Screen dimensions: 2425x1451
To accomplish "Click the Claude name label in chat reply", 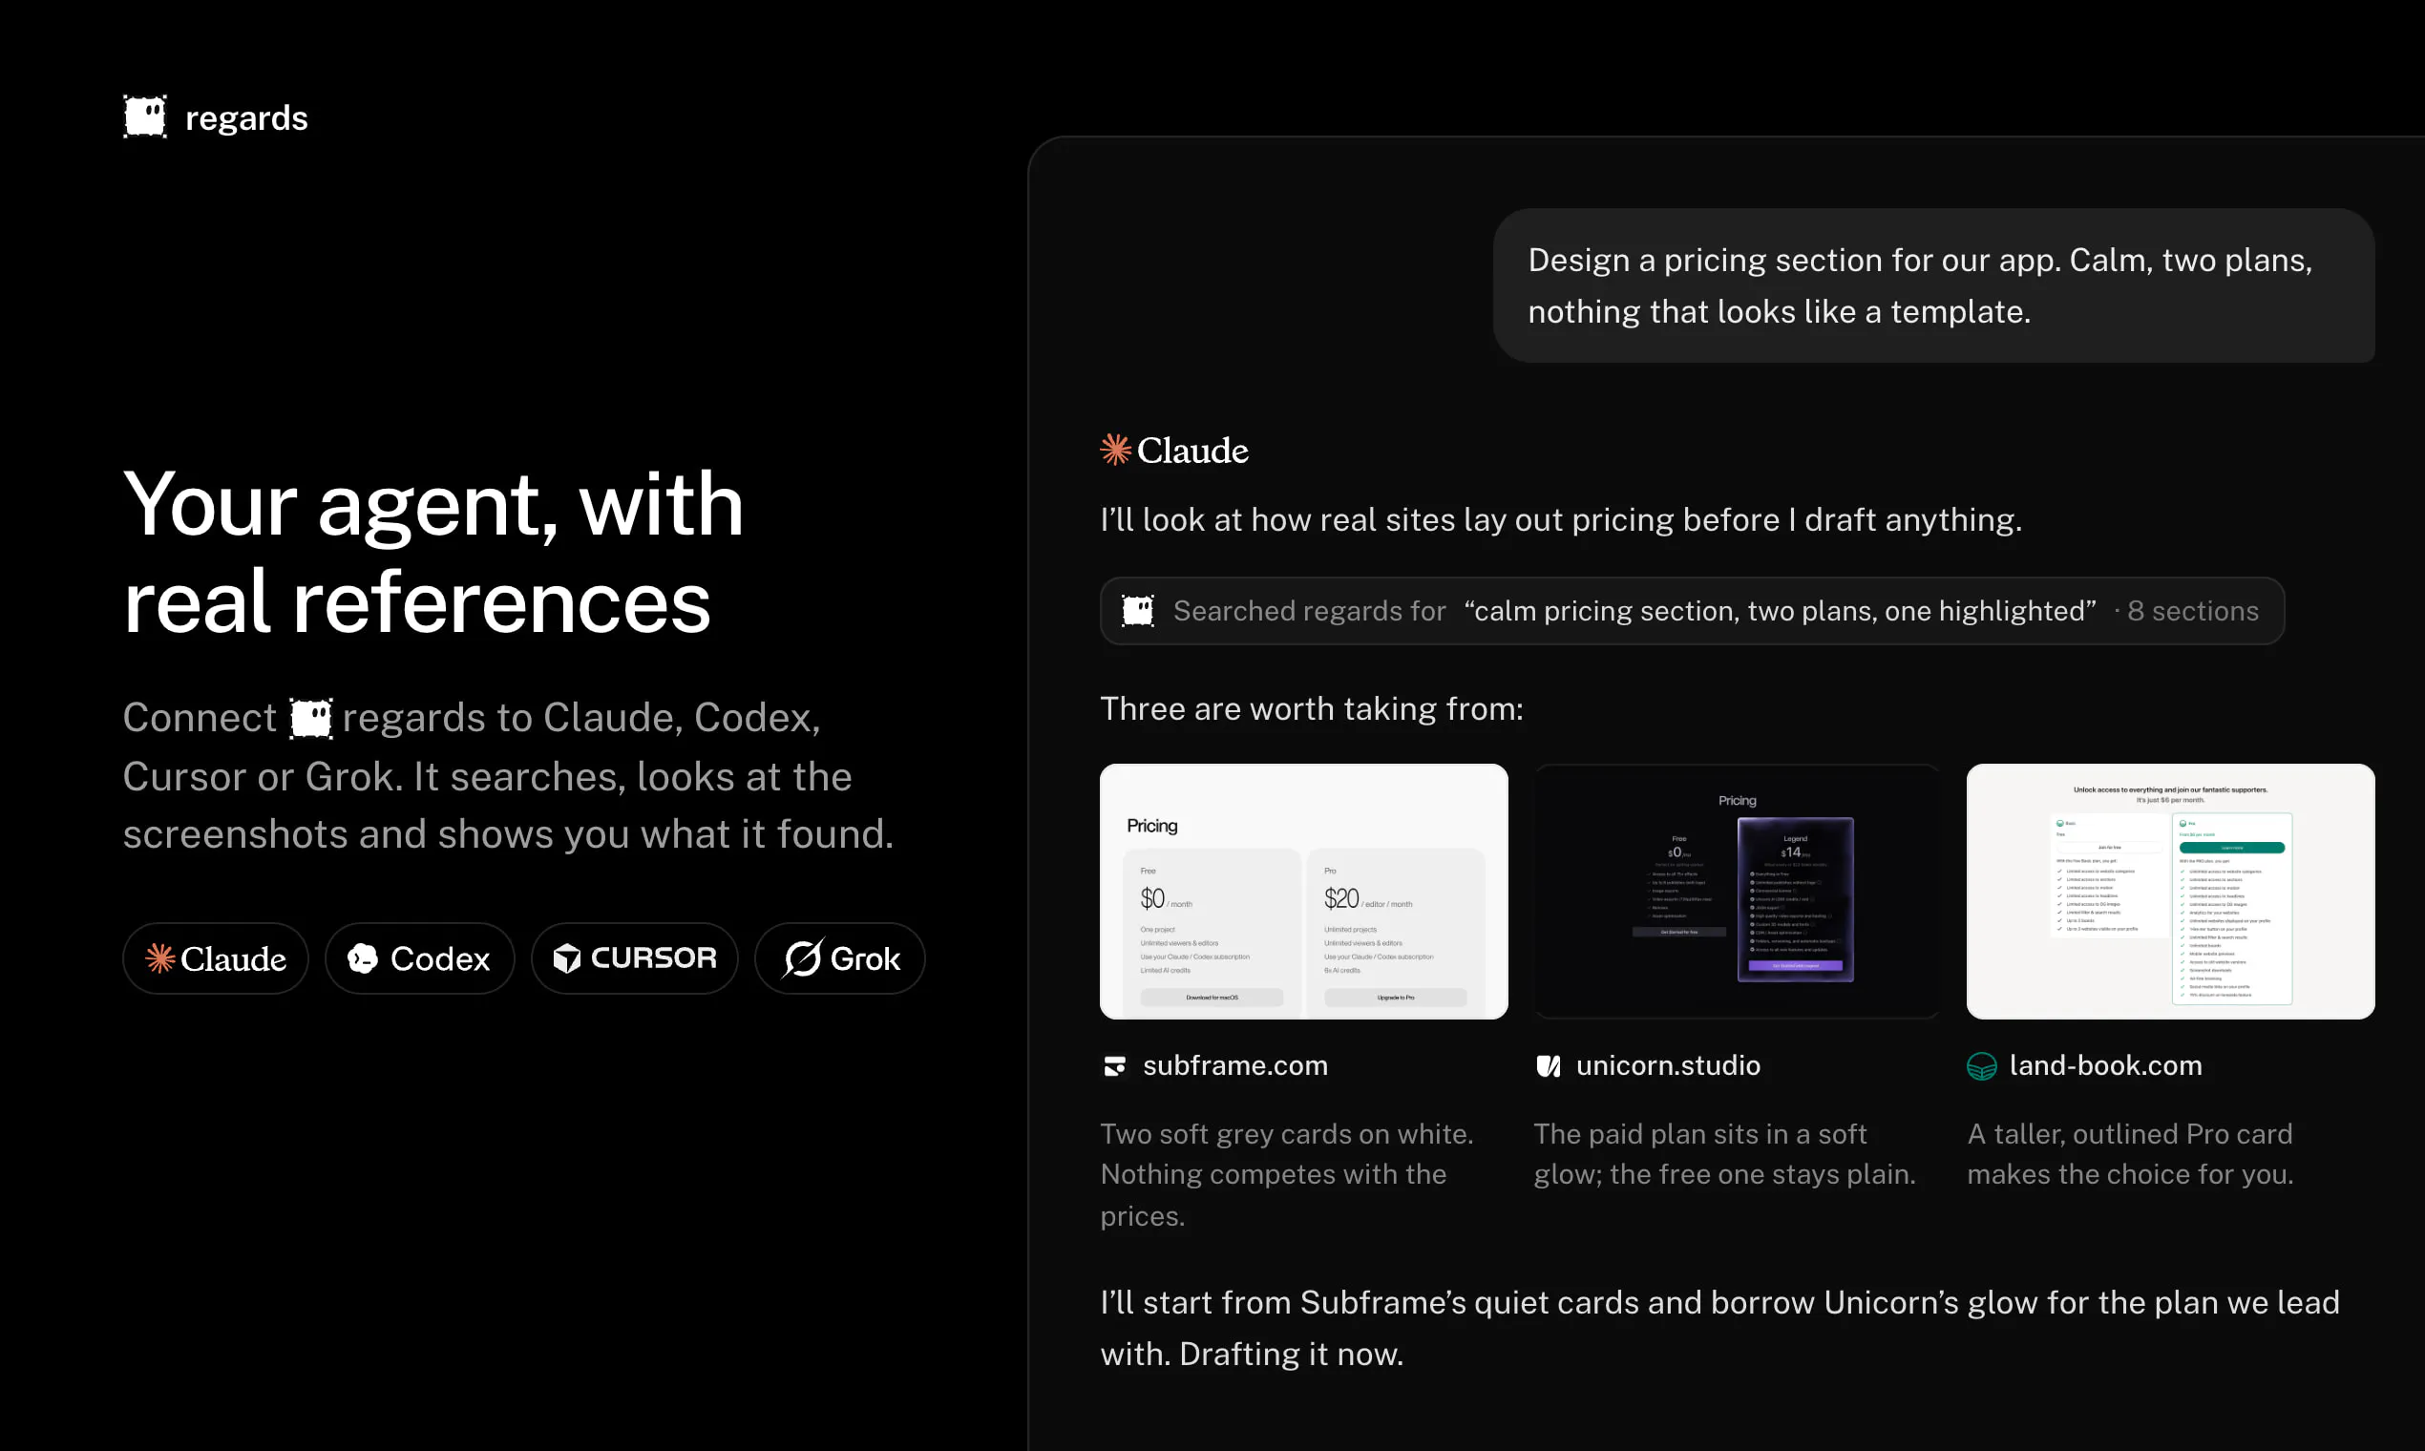I will pos(1191,451).
